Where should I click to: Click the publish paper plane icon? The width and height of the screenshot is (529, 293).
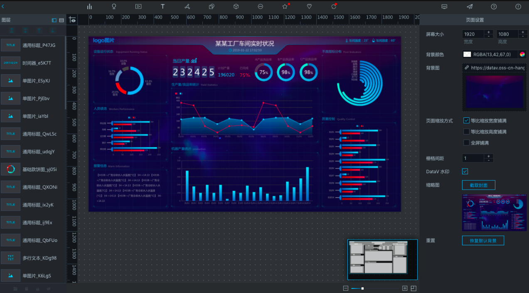tap(470, 7)
